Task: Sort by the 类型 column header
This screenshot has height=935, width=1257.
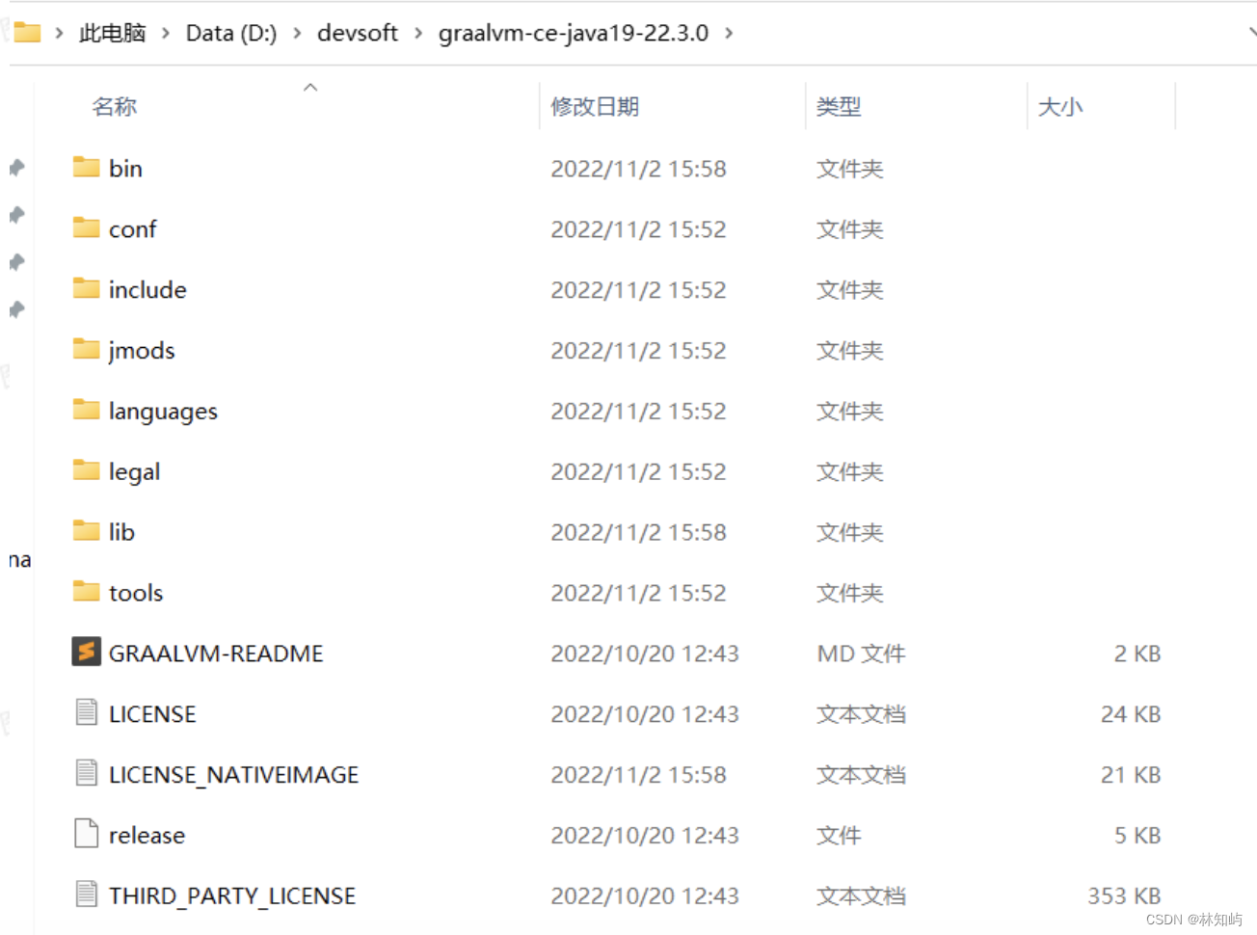Action: click(x=839, y=107)
